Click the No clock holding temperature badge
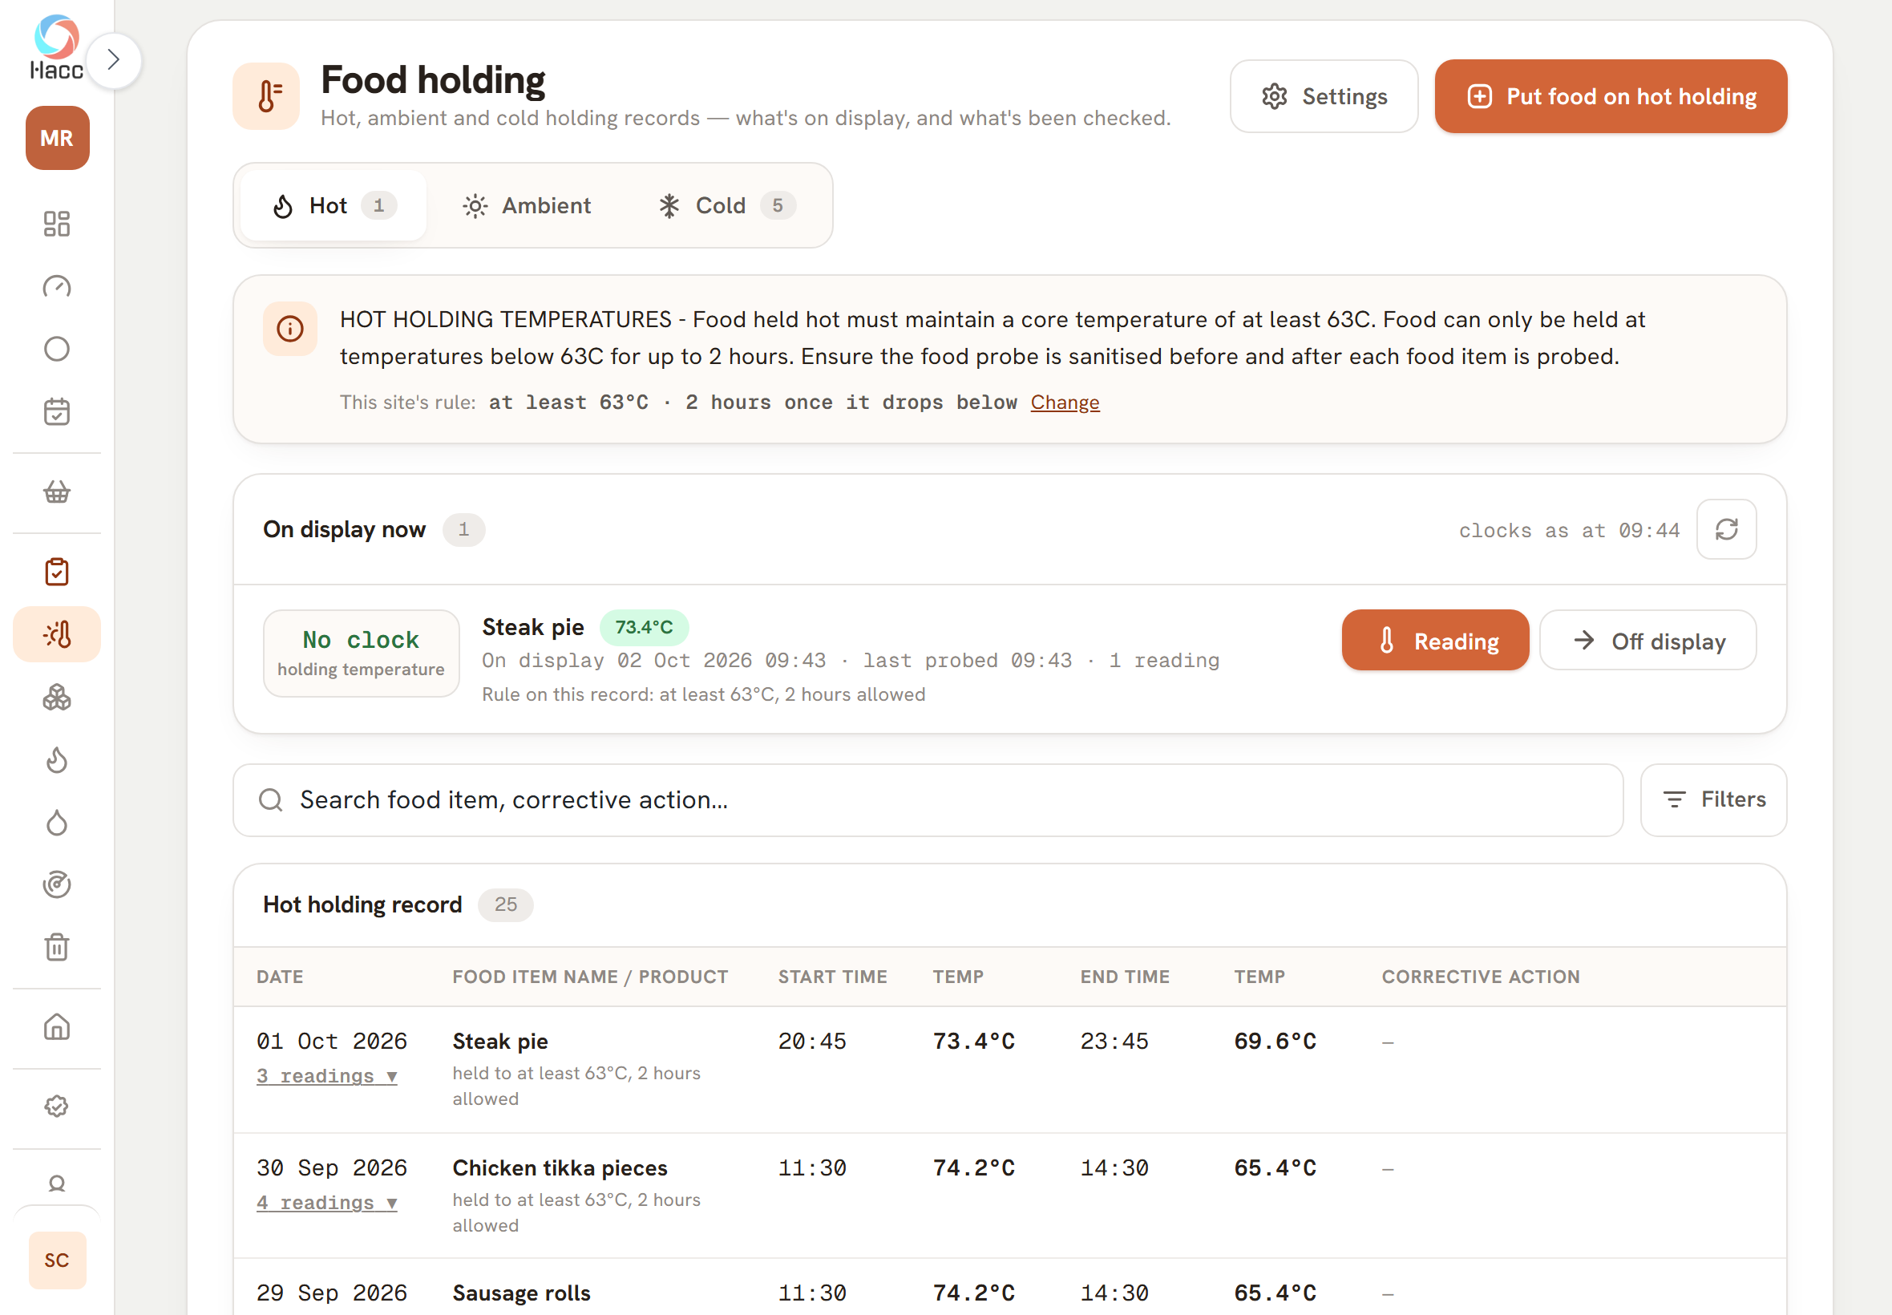The width and height of the screenshot is (1892, 1315). pos(361,653)
